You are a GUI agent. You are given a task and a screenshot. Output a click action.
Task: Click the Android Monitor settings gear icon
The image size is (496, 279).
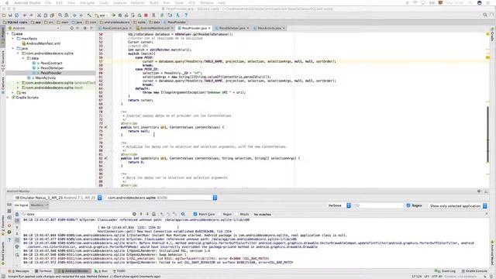point(479,191)
